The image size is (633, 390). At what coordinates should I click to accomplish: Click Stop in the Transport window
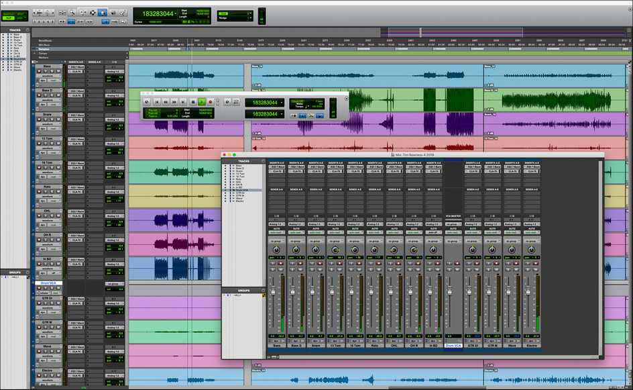pos(193,102)
